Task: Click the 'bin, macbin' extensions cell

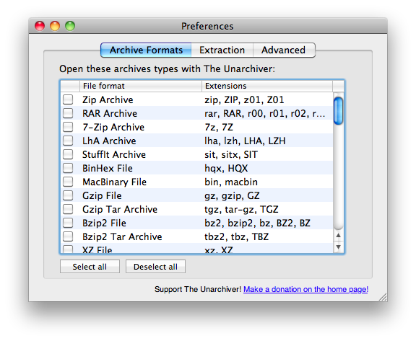Action: pos(231,182)
